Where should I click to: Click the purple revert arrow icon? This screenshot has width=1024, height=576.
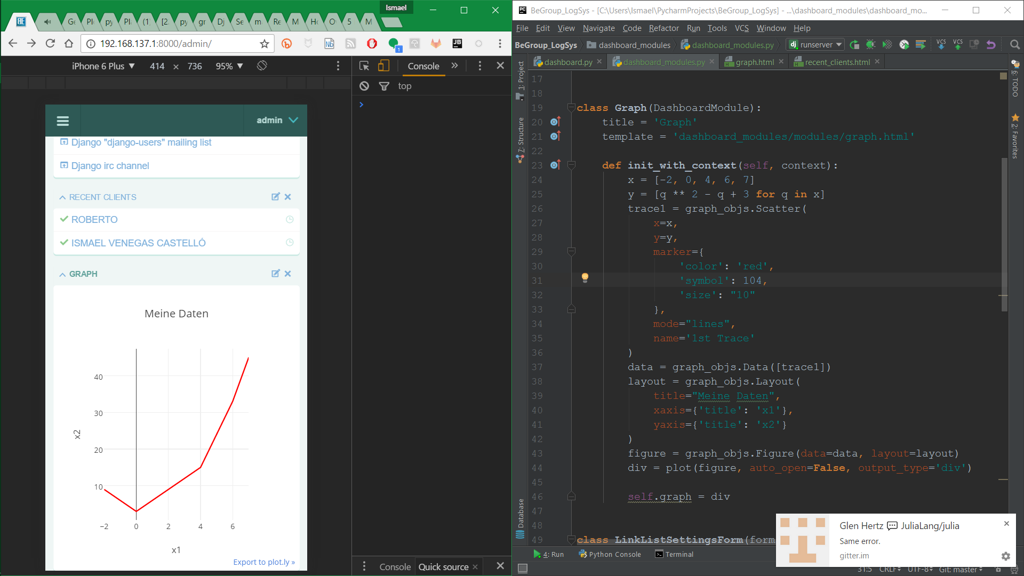click(991, 45)
